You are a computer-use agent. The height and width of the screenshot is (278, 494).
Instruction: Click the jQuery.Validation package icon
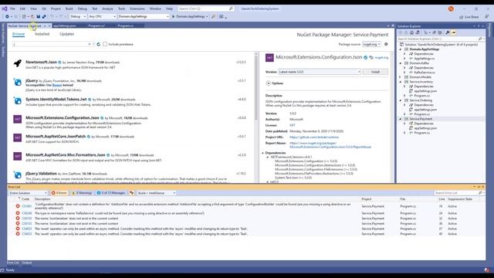[x=17, y=175]
